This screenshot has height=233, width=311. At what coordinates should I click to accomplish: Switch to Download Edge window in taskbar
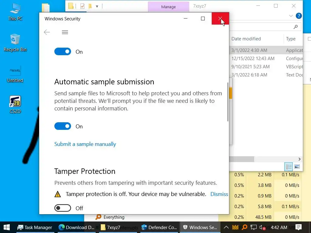pos(77,227)
